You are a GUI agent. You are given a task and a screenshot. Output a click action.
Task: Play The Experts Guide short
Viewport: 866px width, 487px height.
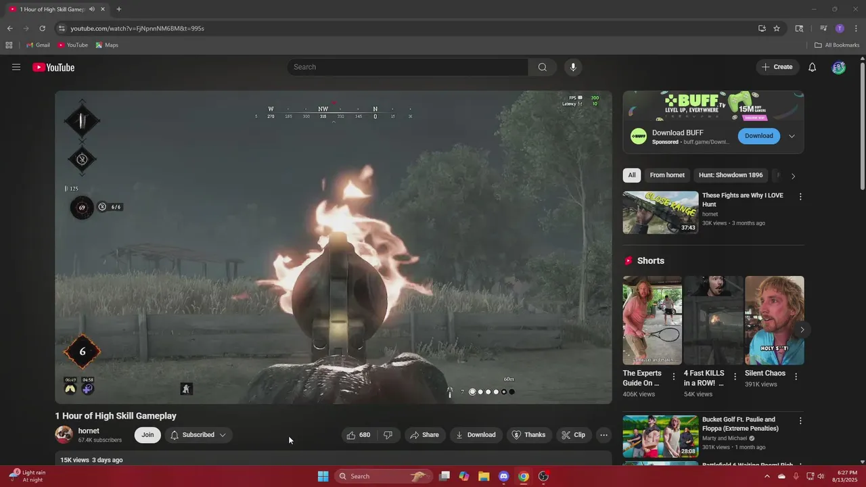[652, 321]
